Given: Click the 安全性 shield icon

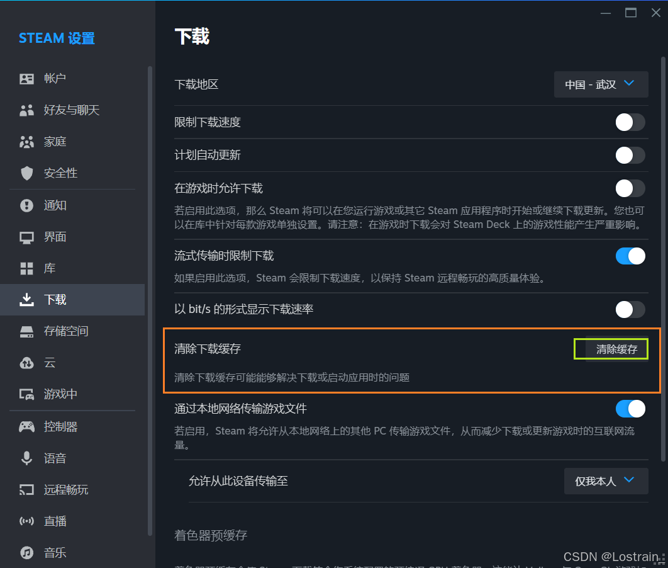Looking at the screenshot, I should click(x=26, y=173).
